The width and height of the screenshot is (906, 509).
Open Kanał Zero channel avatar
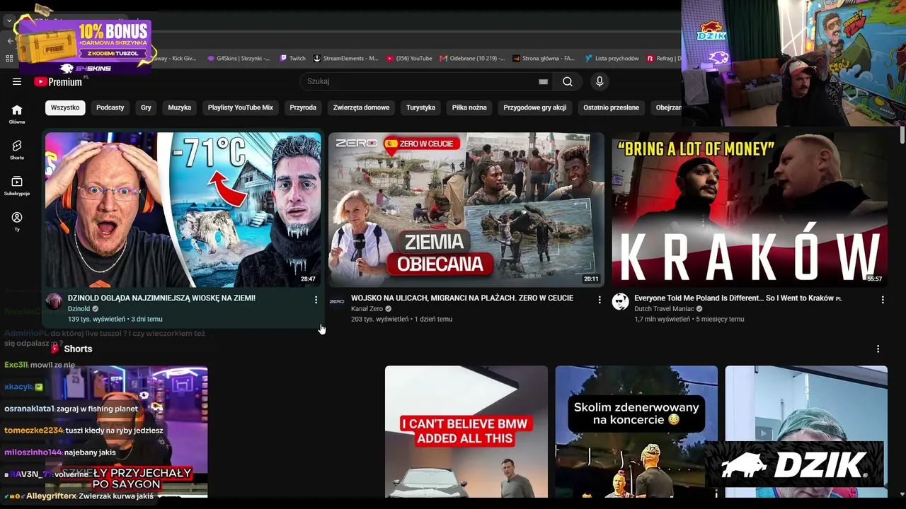(337, 302)
